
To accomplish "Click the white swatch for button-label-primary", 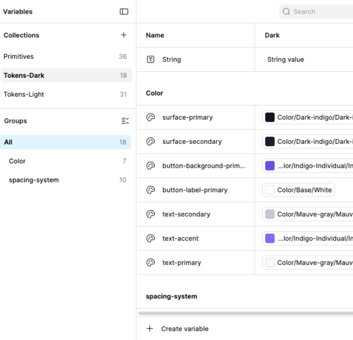I will pyautogui.click(x=270, y=190).
